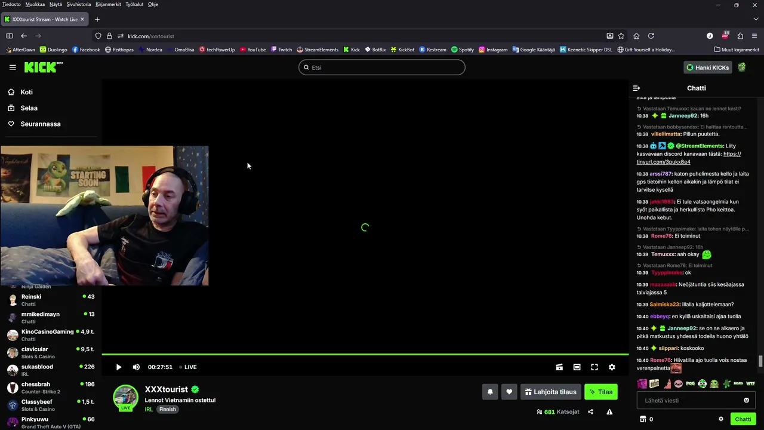The width and height of the screenshot is (764, 430).
Task: Click the Finnish language tag
Action: click(x=168, y=409)
